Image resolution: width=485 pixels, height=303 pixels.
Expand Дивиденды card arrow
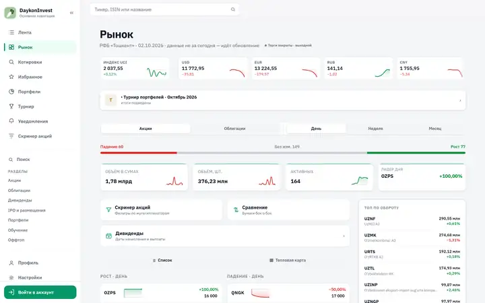344,236
